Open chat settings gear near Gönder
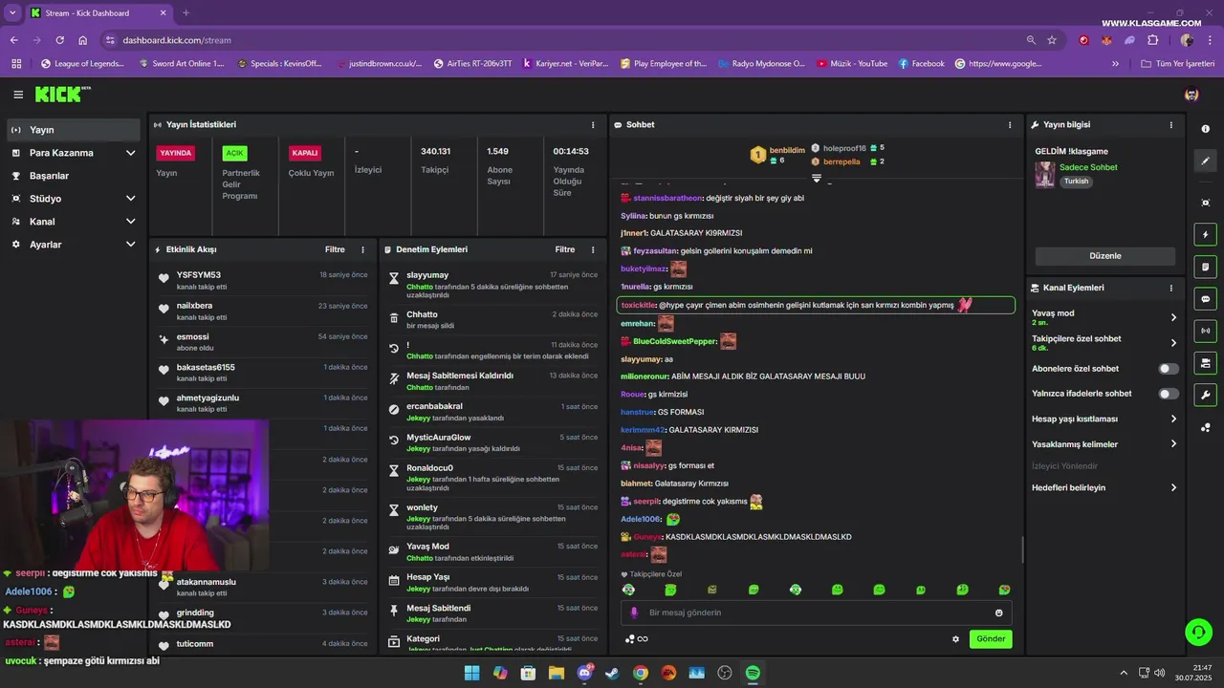Screen dimensions: 1224x688 coord(955,639)
